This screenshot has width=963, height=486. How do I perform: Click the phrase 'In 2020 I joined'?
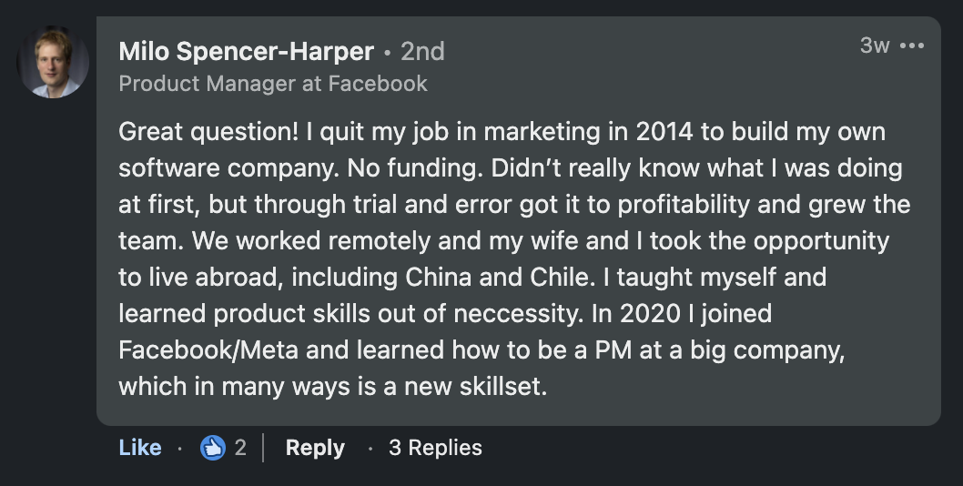point(680,314)
